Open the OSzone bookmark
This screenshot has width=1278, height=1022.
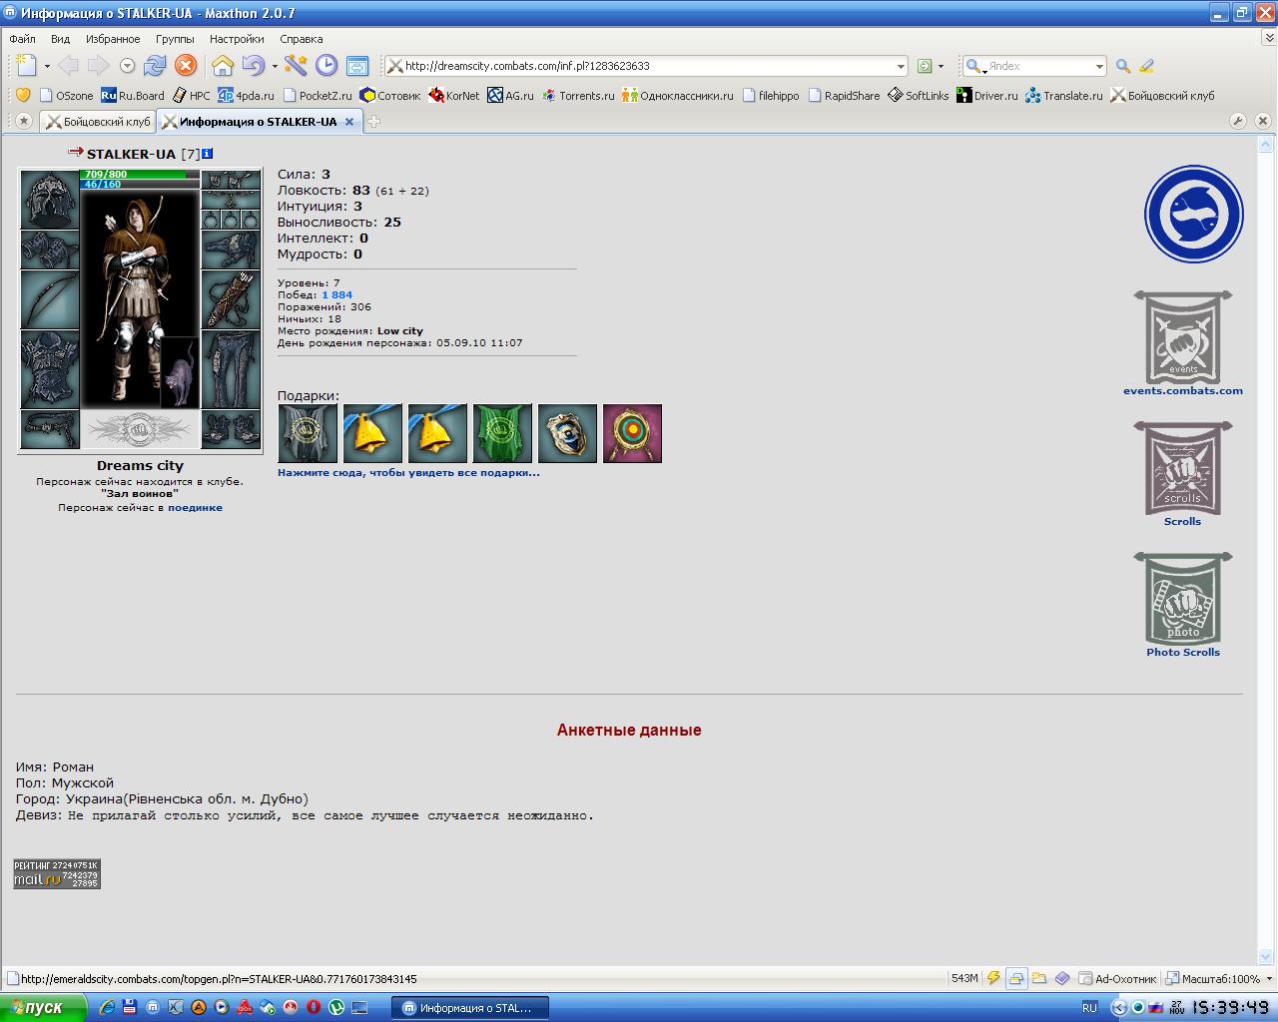pos(66,96)
